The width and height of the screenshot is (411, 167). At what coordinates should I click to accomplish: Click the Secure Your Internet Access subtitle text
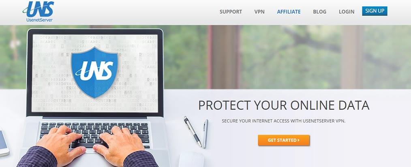(x=284, y=121)
